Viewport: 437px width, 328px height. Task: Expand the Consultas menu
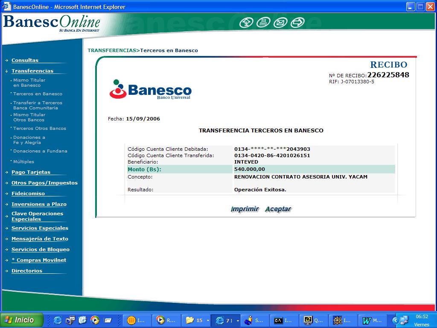(x=25, y=60)
